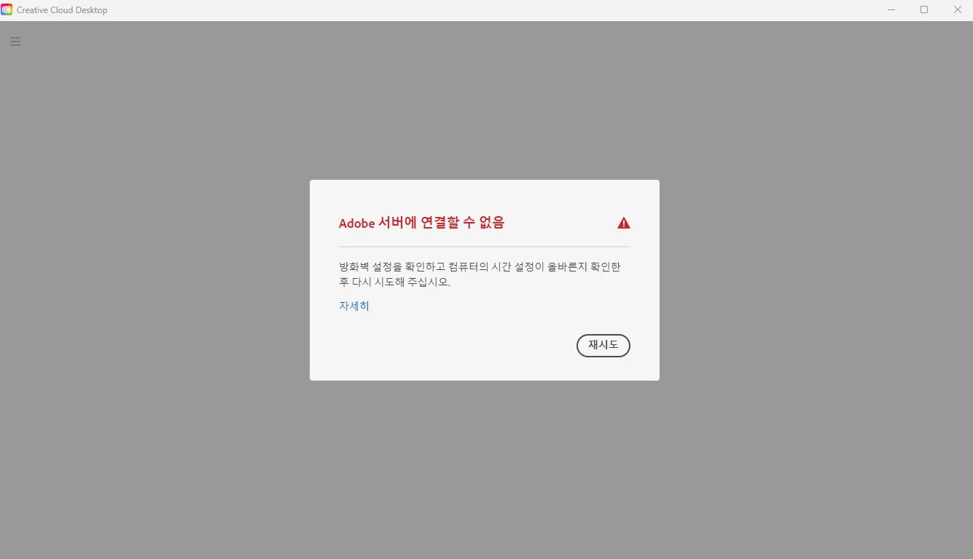Screen dimensions: 973x559
Task: Maximize the Creative Cloud Desktop window
Action: pos(924,10)
